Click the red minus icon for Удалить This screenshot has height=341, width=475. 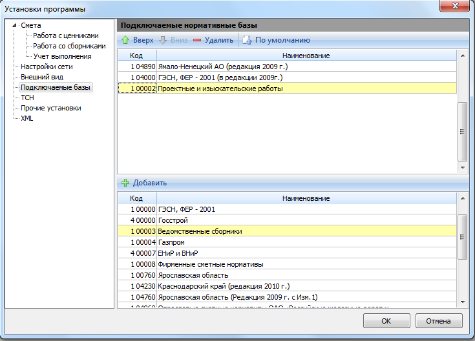tap(197, 40)
